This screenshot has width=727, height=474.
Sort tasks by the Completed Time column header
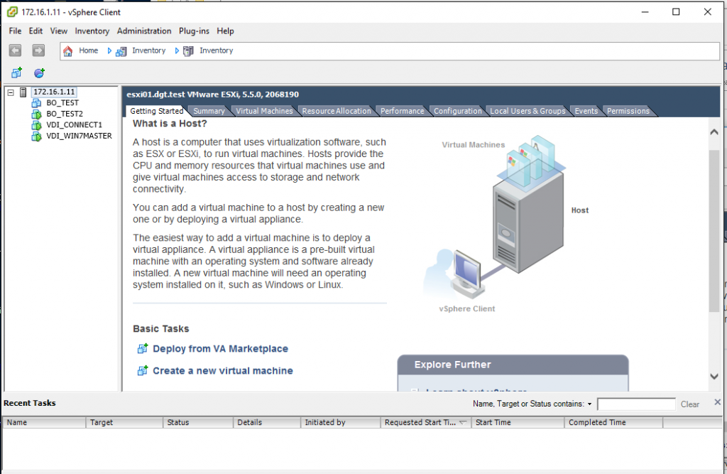point(613,422)
